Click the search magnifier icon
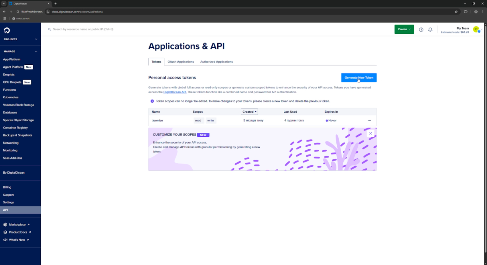Image resolution: width=487 pixels, height=265 pixels. click(49, 29)
